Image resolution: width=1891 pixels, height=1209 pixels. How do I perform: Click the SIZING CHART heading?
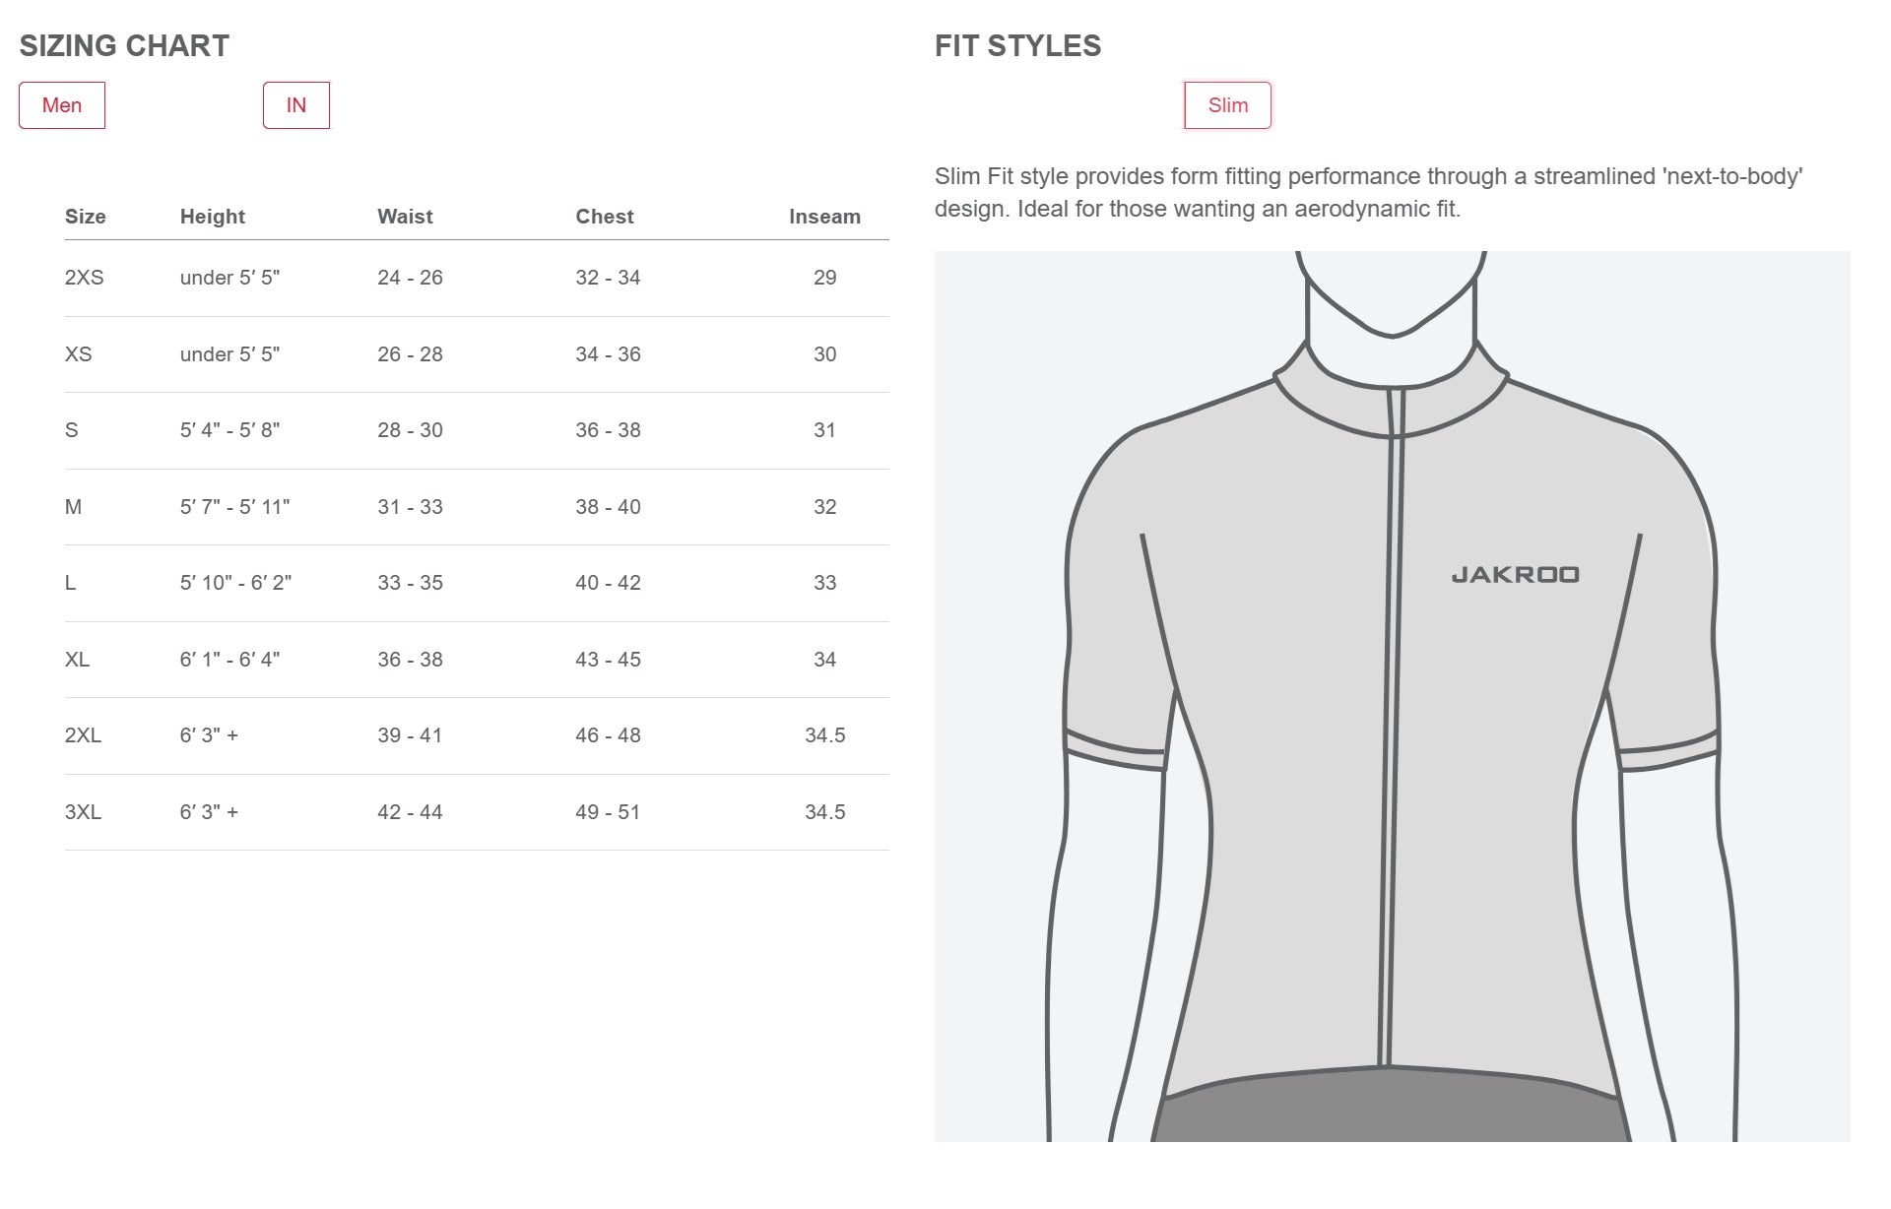click(124, 46)
